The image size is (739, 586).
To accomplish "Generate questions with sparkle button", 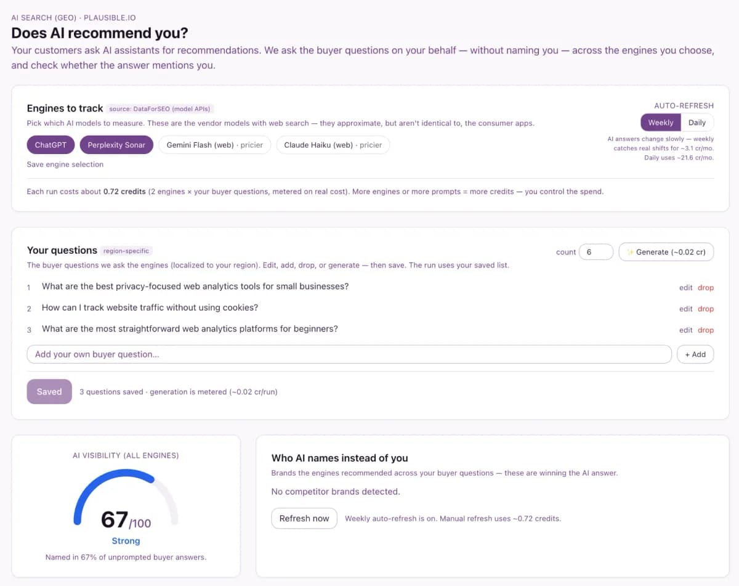I will (666, 252).
